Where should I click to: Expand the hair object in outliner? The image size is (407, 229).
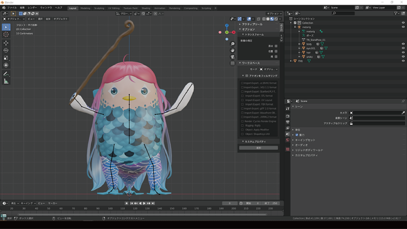(x=299, y=52)
